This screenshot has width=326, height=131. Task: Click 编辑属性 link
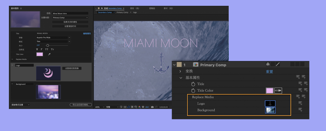(87, 34)
